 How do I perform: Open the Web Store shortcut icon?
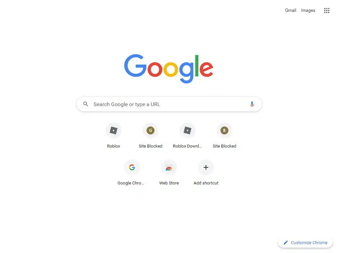(x=169, y=167)
